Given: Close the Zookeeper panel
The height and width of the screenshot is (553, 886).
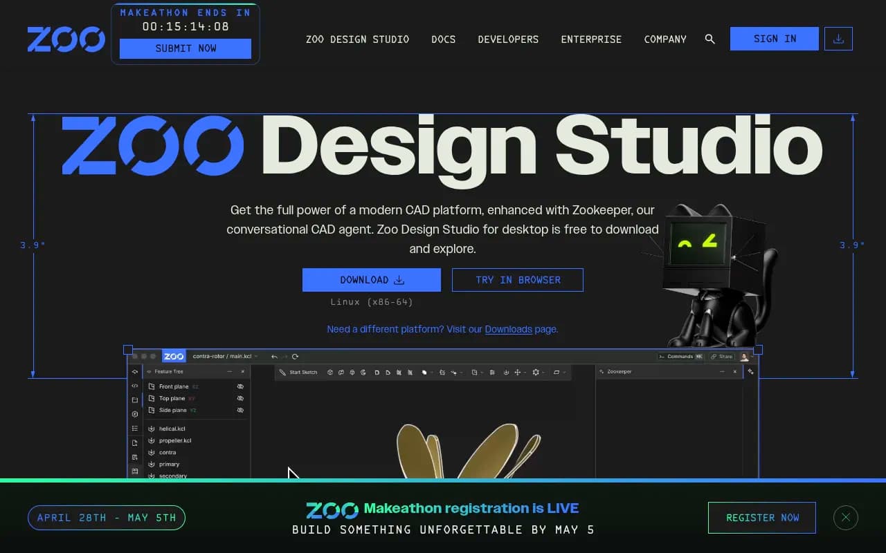Looking at the screenshot, I should 735,372.
